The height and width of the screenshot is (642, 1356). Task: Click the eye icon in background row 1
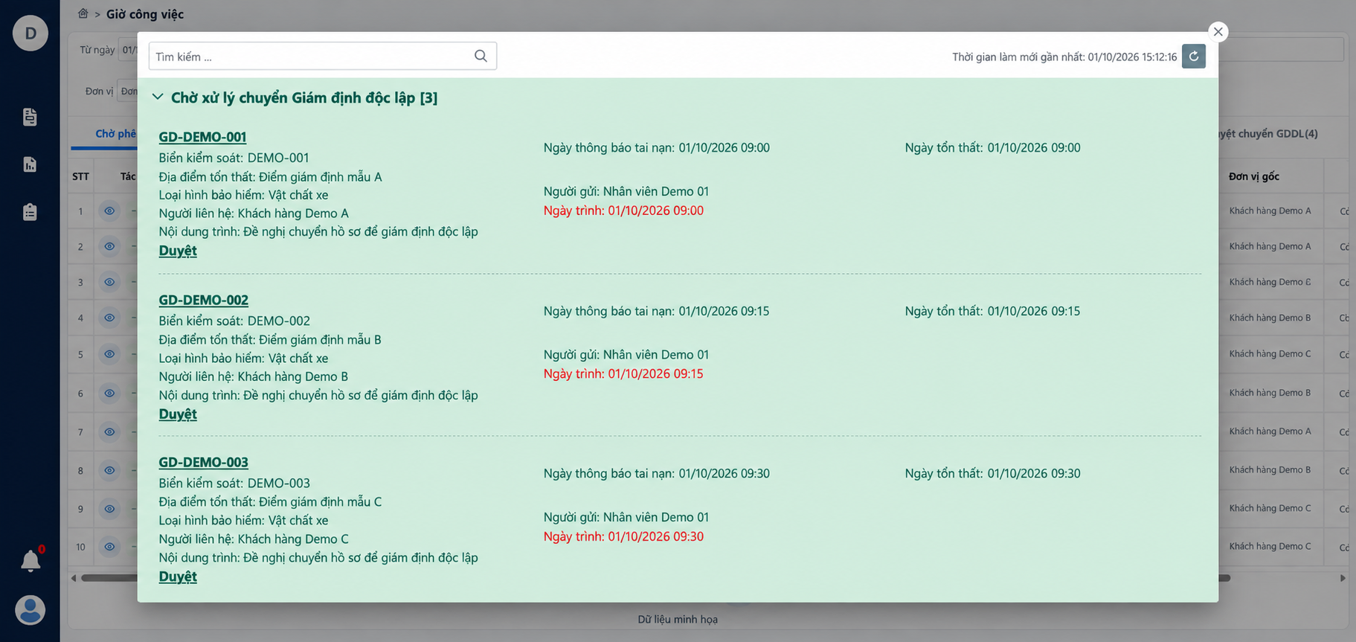[109, 211]
